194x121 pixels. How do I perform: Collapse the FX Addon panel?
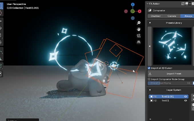147,4
